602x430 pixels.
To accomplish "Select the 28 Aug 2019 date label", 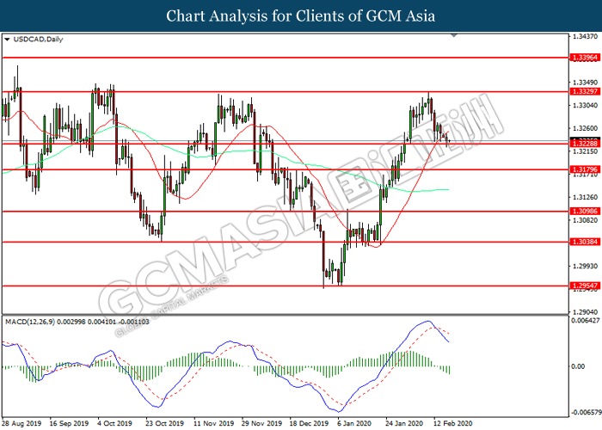I will 21,424.
